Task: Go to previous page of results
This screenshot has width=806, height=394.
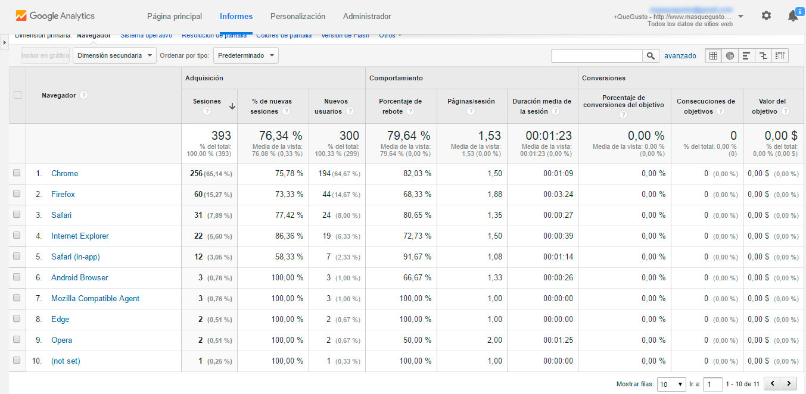Action: pos(772,384)
